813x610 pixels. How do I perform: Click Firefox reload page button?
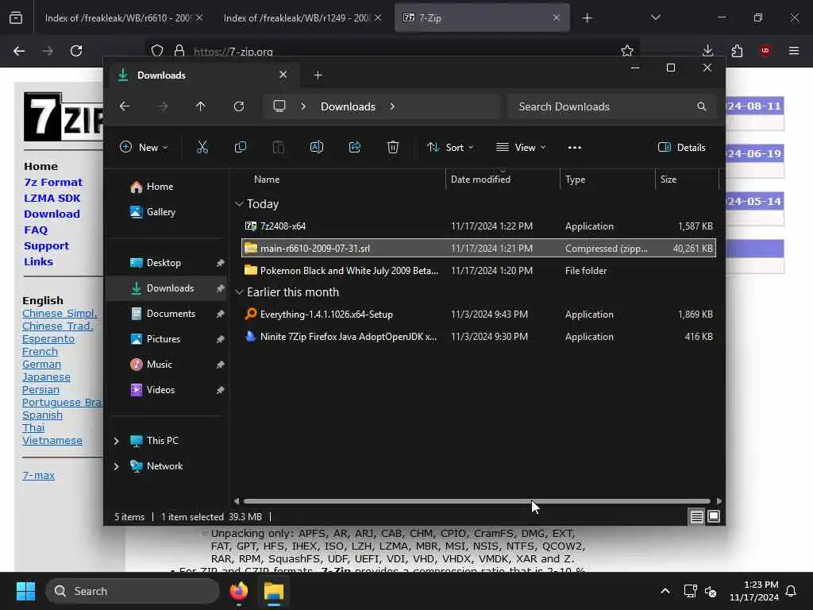[x=76, y=51]
